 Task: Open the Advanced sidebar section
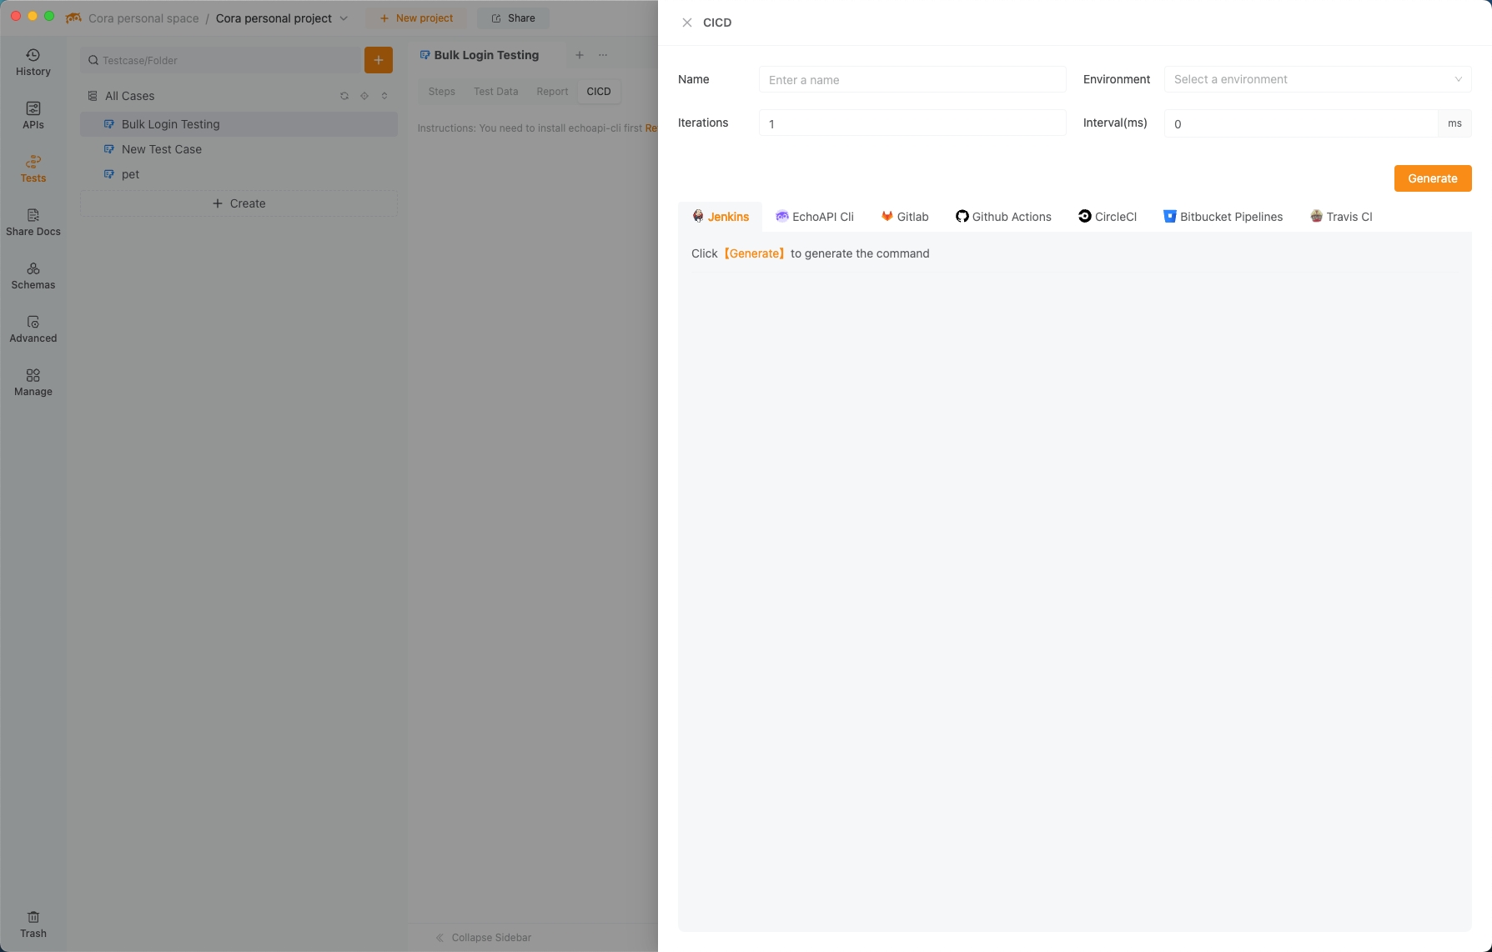[33, 329]
